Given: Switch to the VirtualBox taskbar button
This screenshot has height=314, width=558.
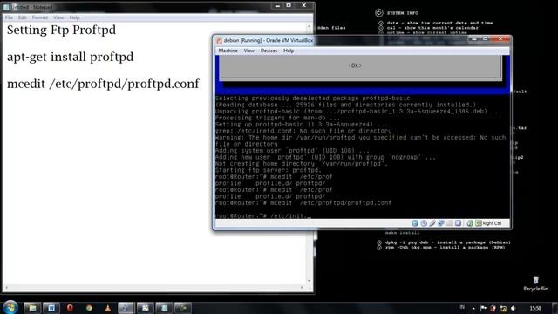Looking at the screenshot, I should pyautogui.click(x=126, y=308).
